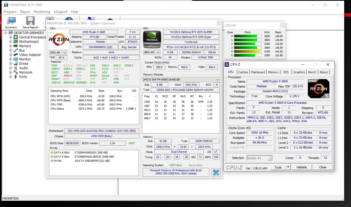Open the GPU #0 selector dropdown
Screen dimensions: 351x207
[152, 52]
